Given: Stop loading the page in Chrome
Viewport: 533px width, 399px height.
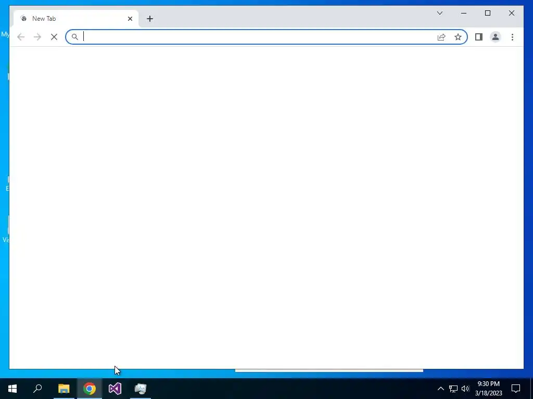Looking at the screenshot, I should pos(54,37).
